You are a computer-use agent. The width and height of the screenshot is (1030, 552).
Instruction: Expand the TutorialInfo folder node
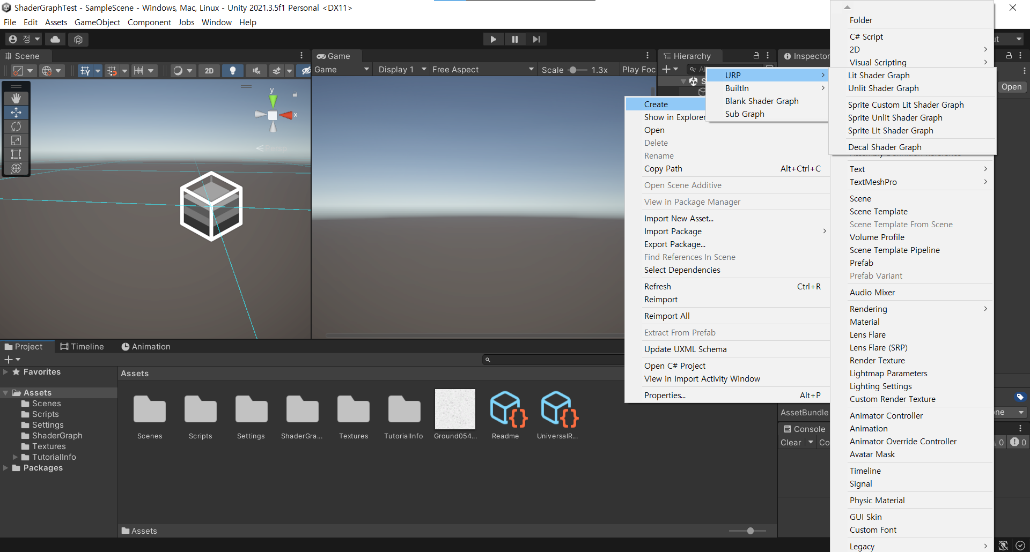coord(15,457)
